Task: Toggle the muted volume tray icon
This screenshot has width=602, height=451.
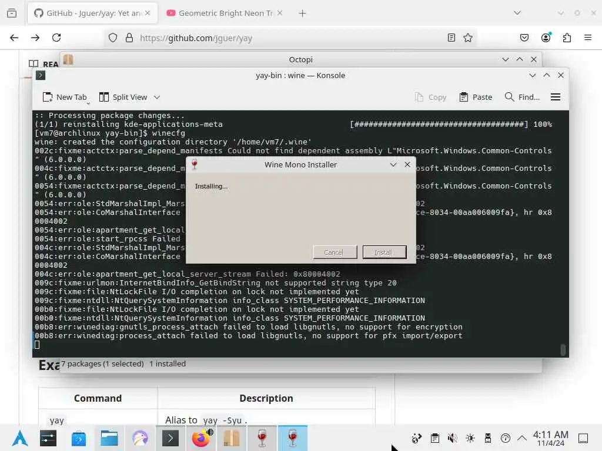Action: pos(453,438)
